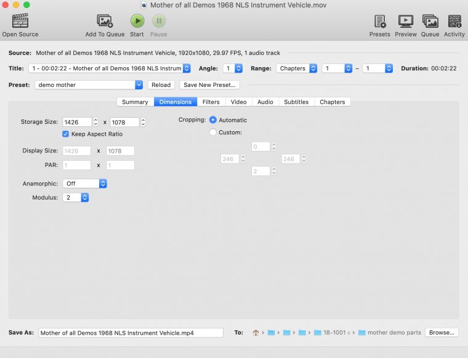Open the Preview window icon
Viewport: 468px width, 358px height.
click(406, 21)
